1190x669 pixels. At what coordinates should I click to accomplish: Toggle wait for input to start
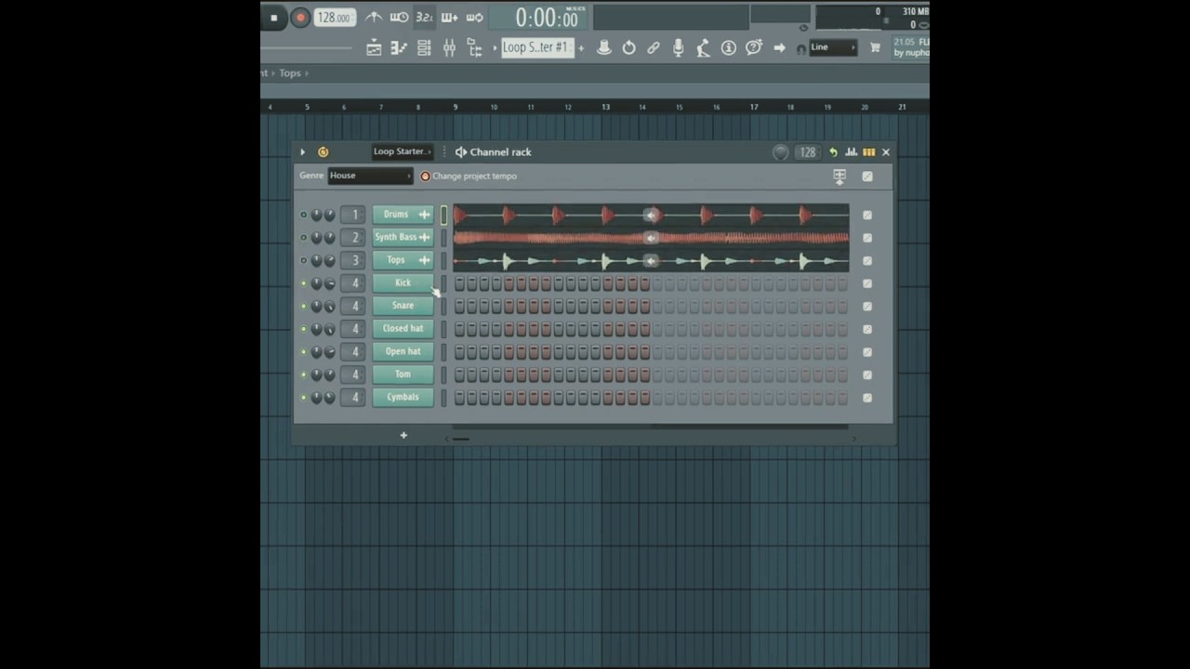(x=399, y=18)
